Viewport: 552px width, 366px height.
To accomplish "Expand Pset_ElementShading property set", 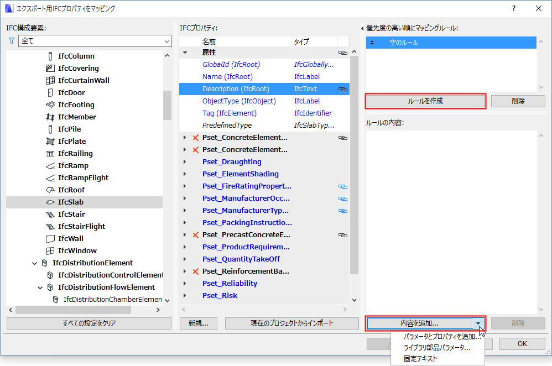I will click(185, 174).
